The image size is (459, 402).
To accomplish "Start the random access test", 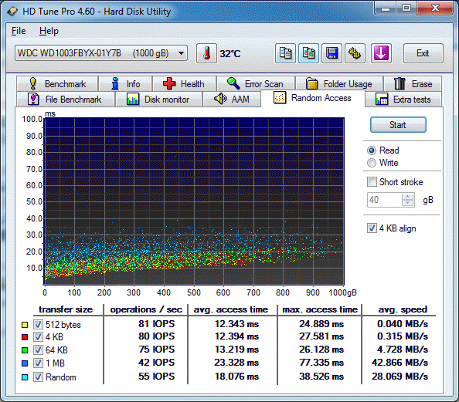I will coord(398,125).
